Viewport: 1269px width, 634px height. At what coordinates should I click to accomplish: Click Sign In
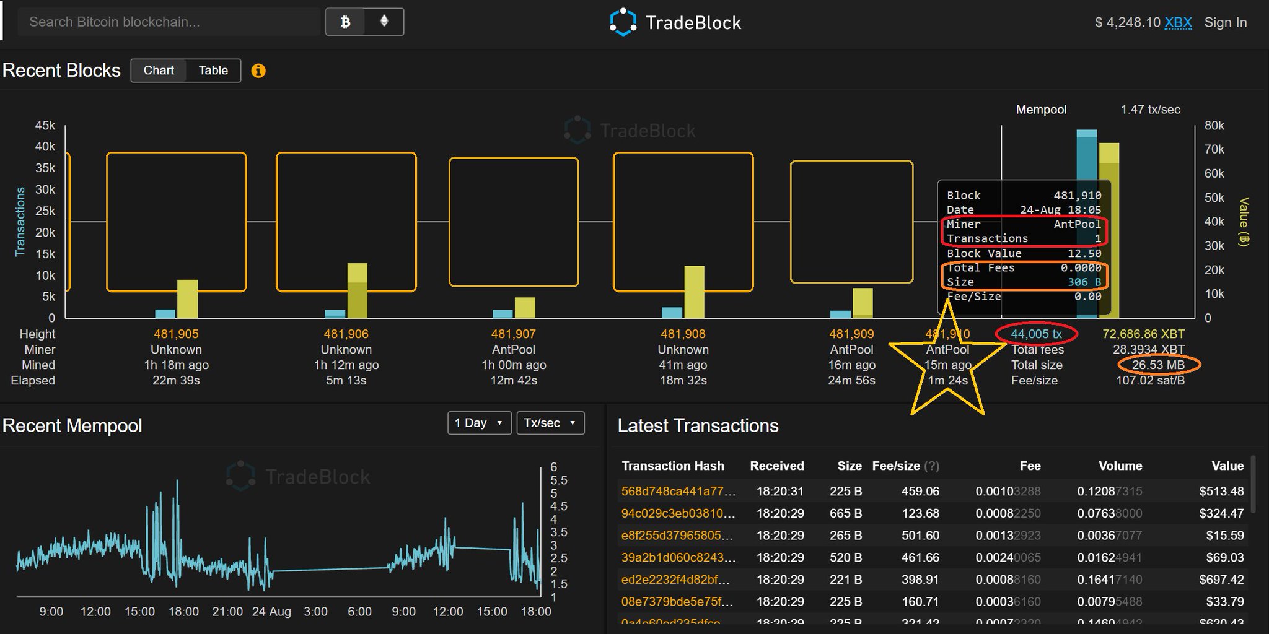1225,22
